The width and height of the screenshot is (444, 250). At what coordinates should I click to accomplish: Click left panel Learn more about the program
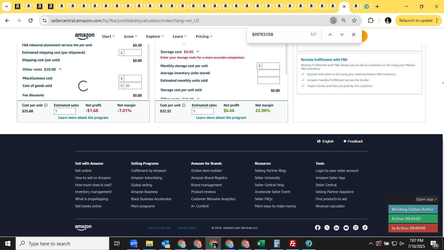coord(83,118)
